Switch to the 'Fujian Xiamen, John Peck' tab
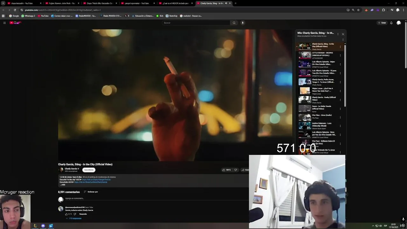407x229 pixels. click(62, 3)
